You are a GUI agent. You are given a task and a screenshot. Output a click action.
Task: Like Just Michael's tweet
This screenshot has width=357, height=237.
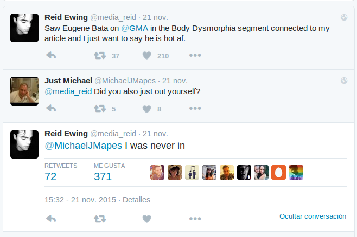click(x=146, y=109)
